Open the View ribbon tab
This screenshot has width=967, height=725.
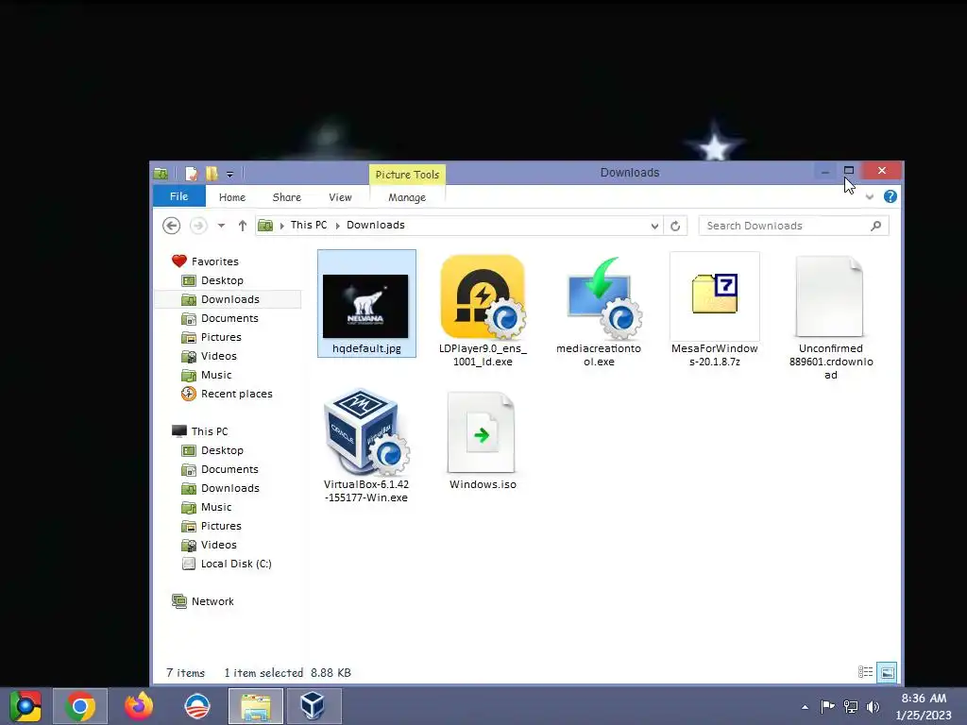coord(340,197)
